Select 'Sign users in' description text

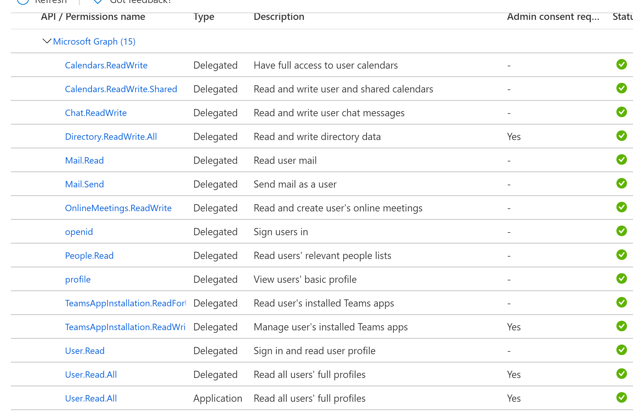pos(281,232)
